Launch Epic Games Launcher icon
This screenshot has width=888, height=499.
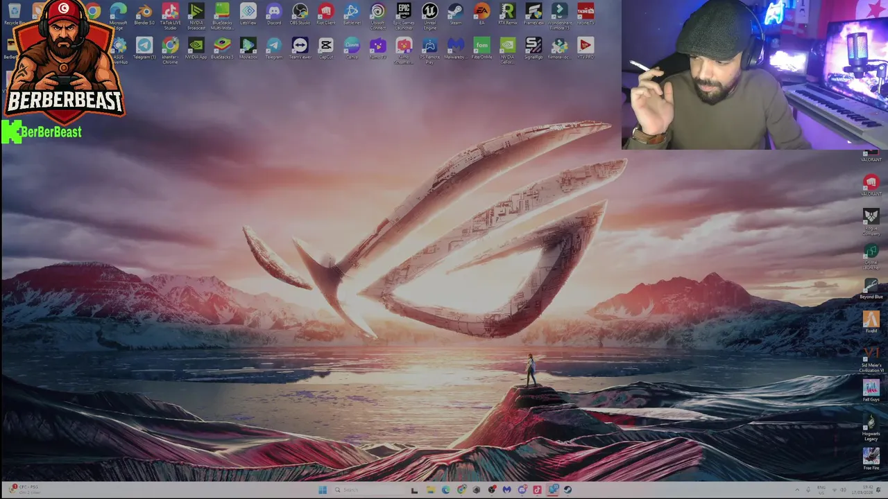(x=404, y=17)
